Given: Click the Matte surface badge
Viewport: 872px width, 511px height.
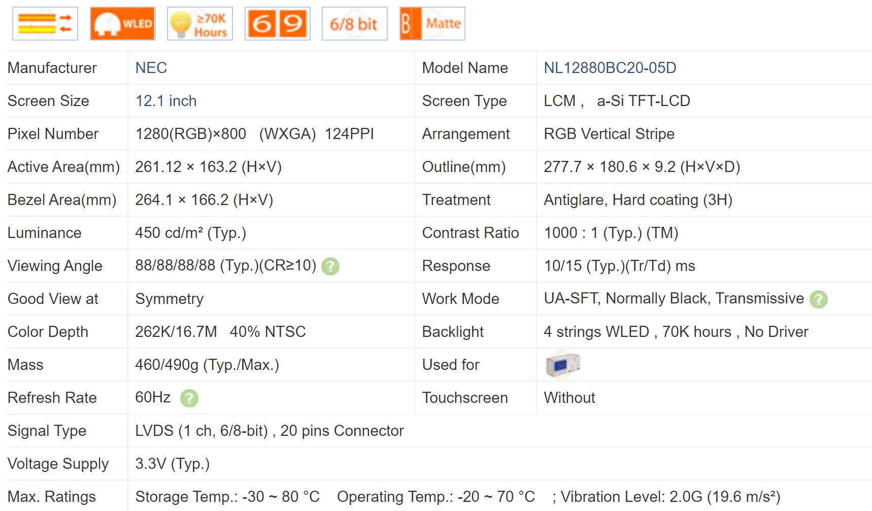Looking at the screenshot, I should tap(432, 23).
